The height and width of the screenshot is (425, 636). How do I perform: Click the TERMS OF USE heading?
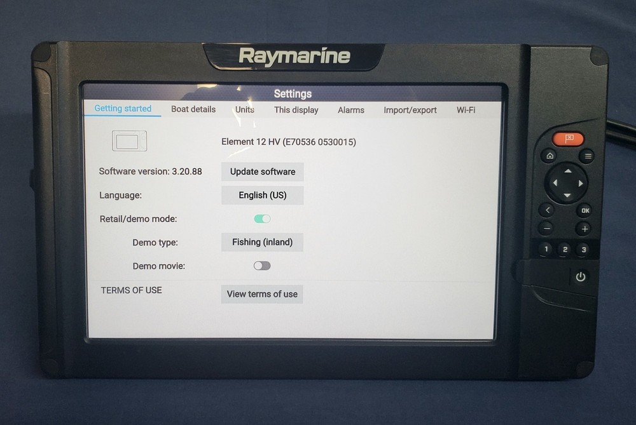point(131,290)
